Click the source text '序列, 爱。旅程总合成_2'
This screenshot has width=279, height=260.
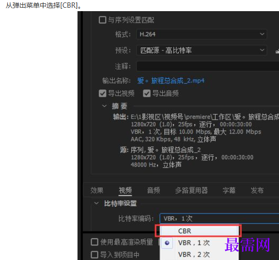tap(166, 150)
